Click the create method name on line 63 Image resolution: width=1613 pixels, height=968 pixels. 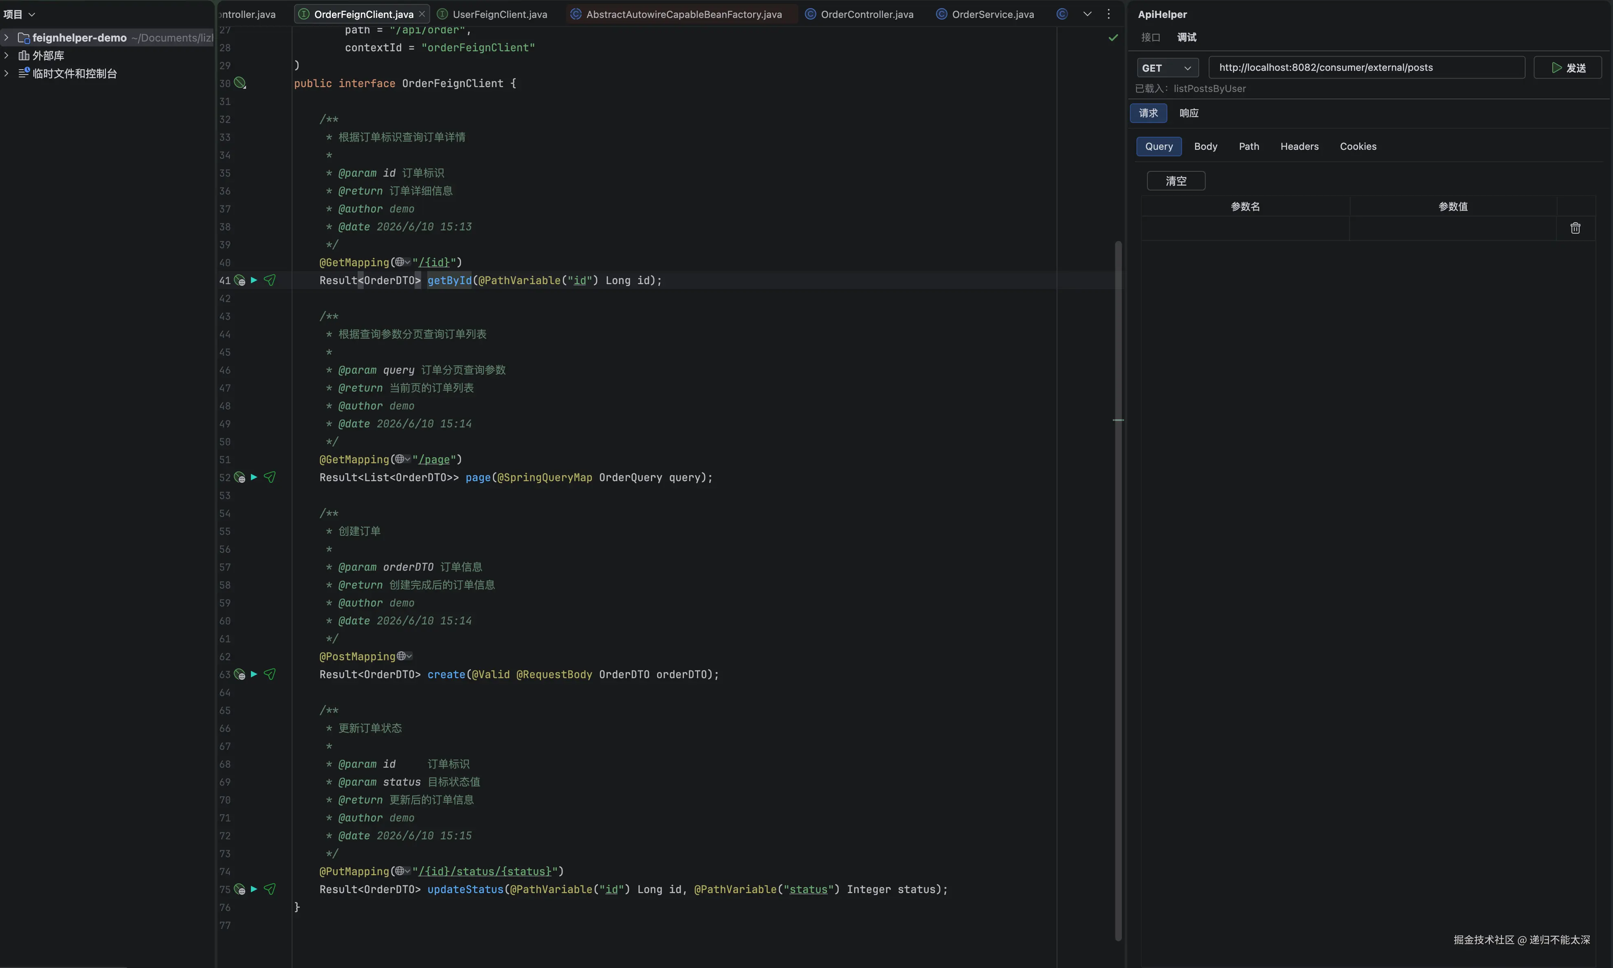click(x=446, y=675)
